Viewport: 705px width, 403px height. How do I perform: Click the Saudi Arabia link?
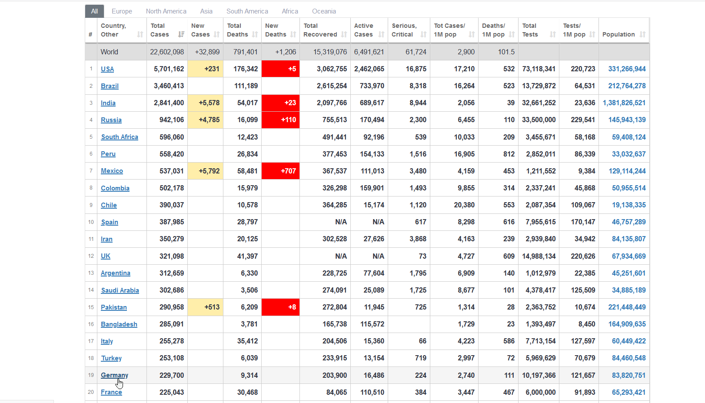tap(120, 290)
